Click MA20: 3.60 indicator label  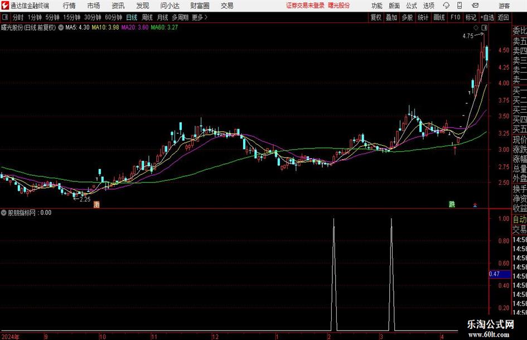135,27
